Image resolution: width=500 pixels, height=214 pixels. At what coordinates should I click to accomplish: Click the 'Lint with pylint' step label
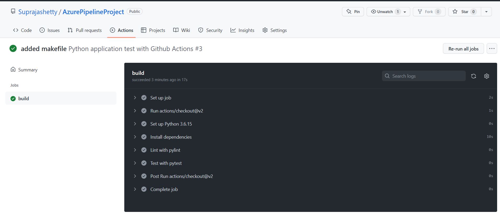tap(165, 150)
